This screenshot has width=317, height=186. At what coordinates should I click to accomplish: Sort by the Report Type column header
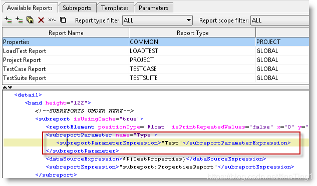(x=192, y=32)
